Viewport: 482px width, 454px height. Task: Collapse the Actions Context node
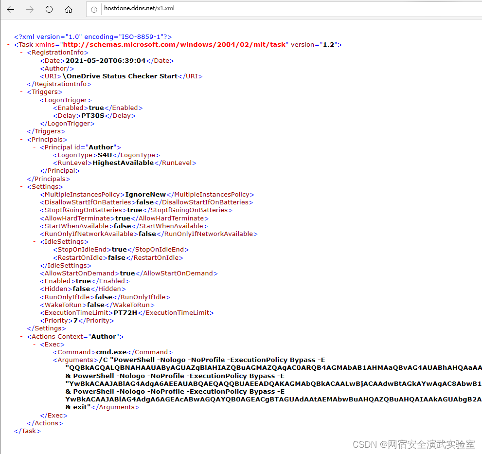pos(21,337)
